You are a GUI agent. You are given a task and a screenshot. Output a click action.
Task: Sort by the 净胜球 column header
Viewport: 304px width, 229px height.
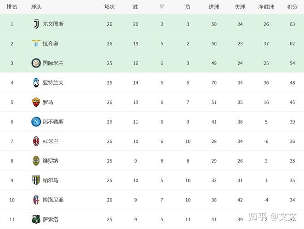coord(266,7)
